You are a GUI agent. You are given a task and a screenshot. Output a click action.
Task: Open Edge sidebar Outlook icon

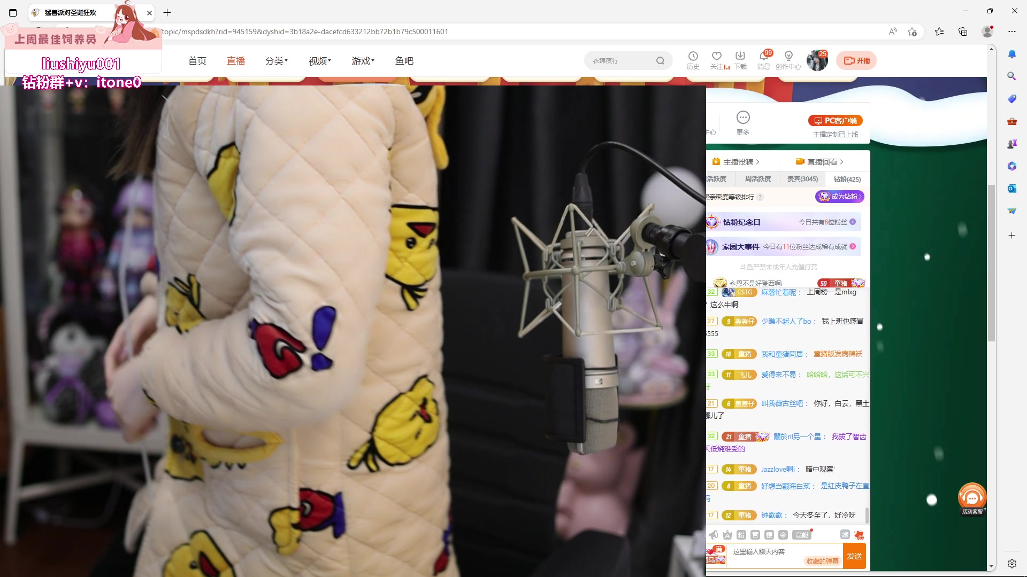pyautogui.click(x=1011, y=189)
